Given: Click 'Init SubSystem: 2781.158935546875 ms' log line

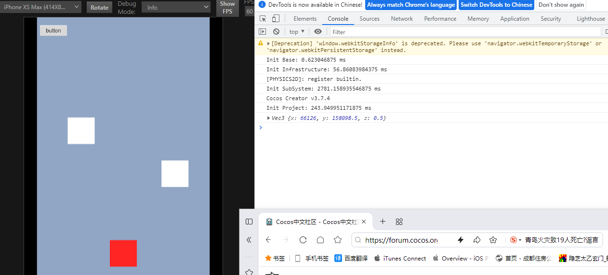Looking at the screenshot, I should coord(323,89).
